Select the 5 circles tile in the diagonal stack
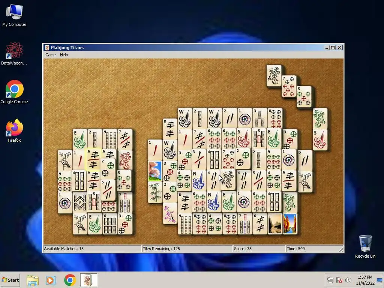Image resolution: width=384 pixels, height=288 pixels. tap(304, 97)
